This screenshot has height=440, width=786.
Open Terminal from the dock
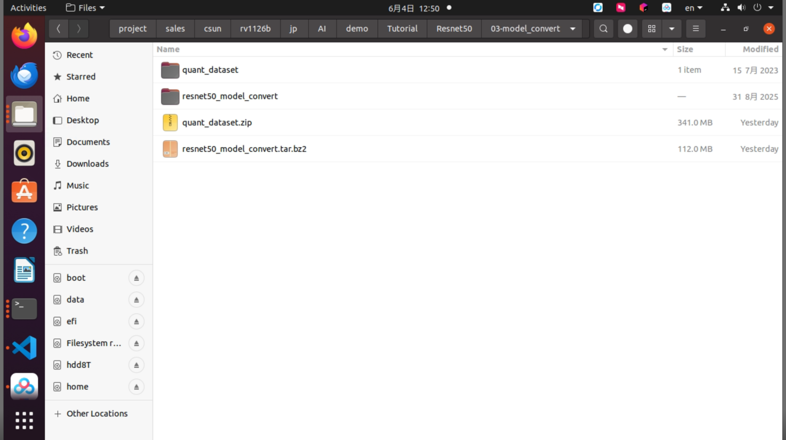click(x=24, y=309)
